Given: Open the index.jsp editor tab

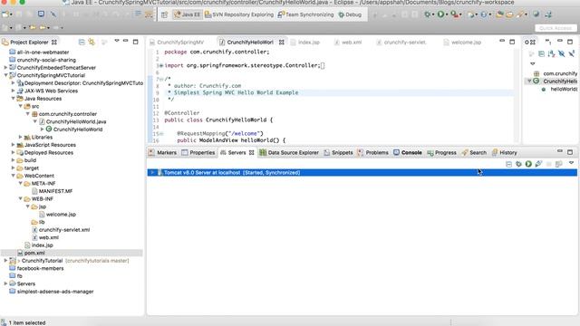Looking at the screenshot, I should pyautogui.click(x=305, y=43).
